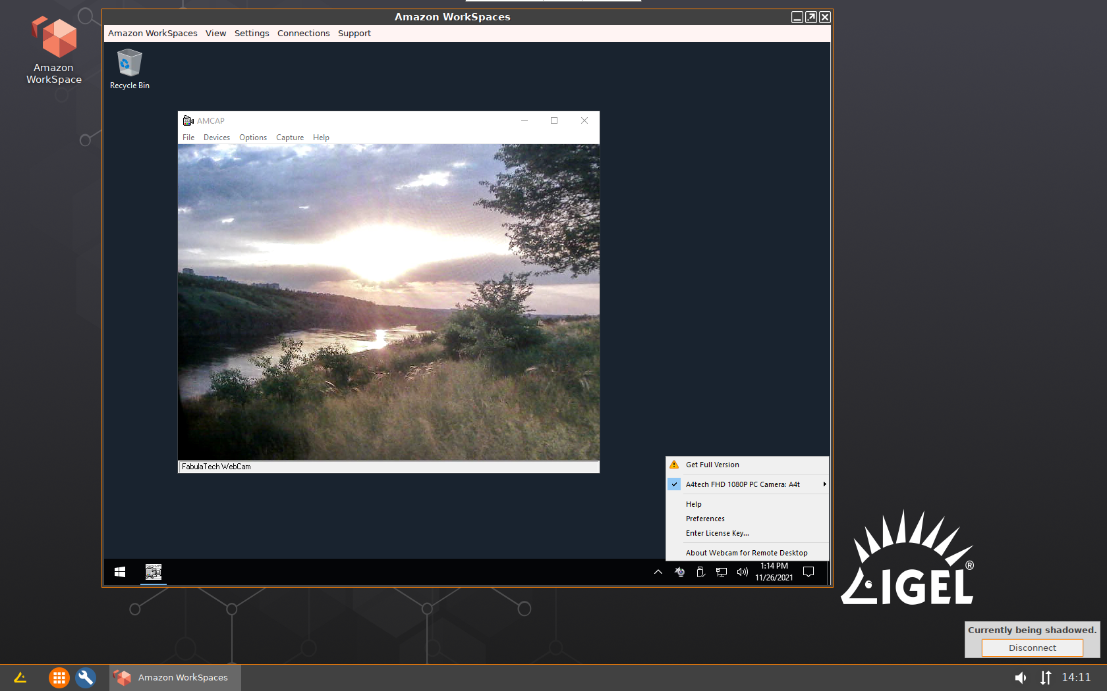Click the yellow warning icon beside Get Full Version
This screenshot has width=1107, height=691.
pyautogui.click(x=674, y=465)
